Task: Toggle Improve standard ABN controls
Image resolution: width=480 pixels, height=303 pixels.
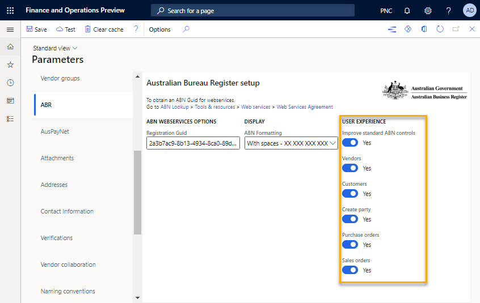Action: coord(350,143)
